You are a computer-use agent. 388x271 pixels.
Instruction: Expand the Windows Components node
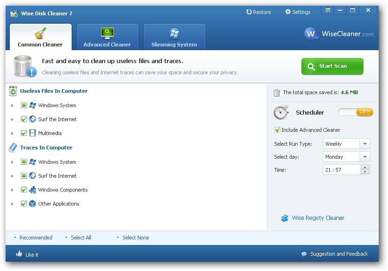click(x=12, y=190)
